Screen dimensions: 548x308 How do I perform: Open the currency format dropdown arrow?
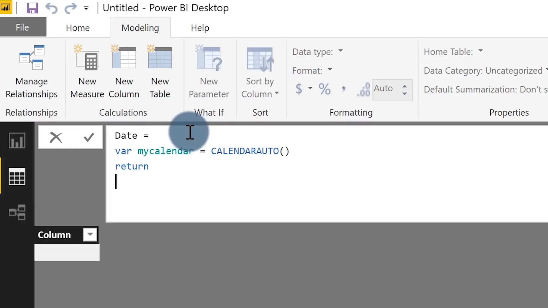click(x=310, y=88)
